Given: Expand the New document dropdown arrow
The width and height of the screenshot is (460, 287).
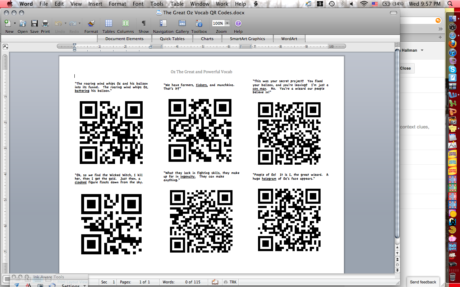Looking at the screenshot, I should [15, 23].
